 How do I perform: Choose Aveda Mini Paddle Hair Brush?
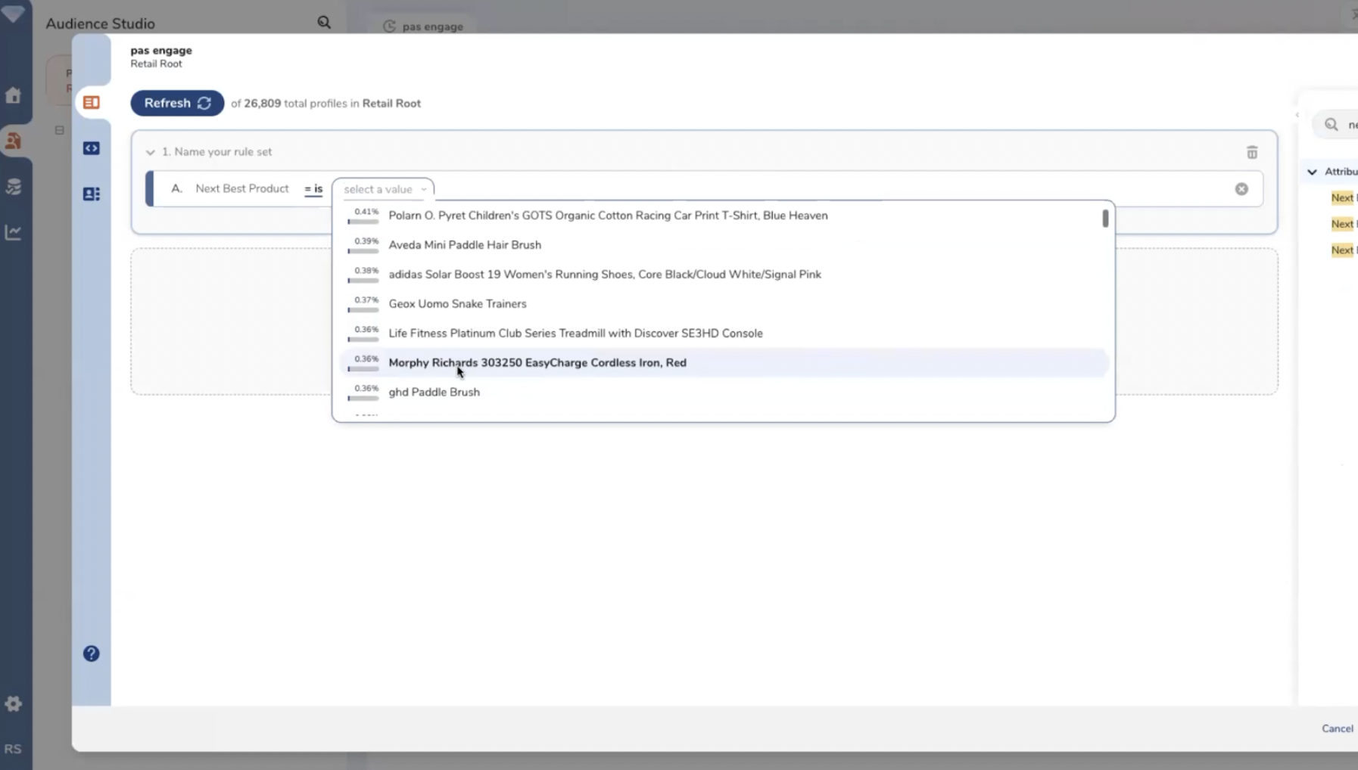click(724, 245)
